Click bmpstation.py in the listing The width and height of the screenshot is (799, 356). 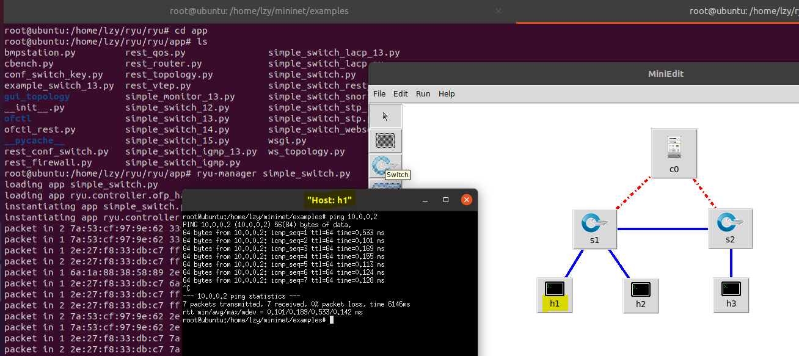[40, 53]
